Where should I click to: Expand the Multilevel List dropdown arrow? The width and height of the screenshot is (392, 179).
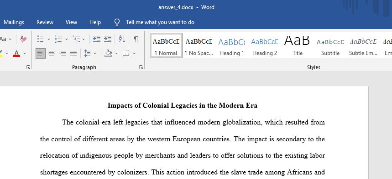tap(84, 39)
